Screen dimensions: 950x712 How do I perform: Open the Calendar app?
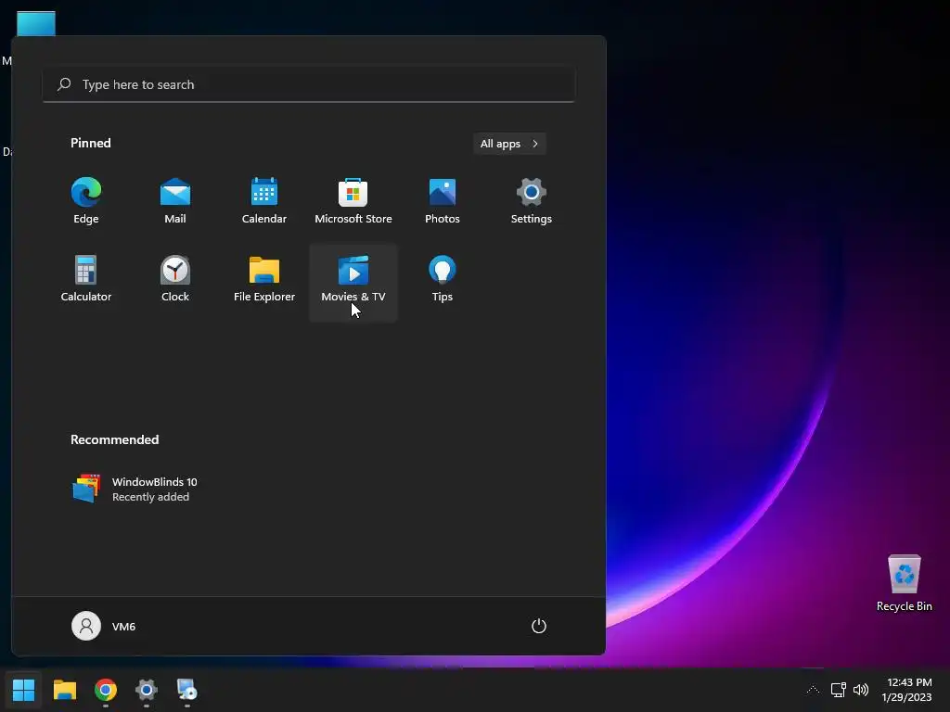pos(264,201)
